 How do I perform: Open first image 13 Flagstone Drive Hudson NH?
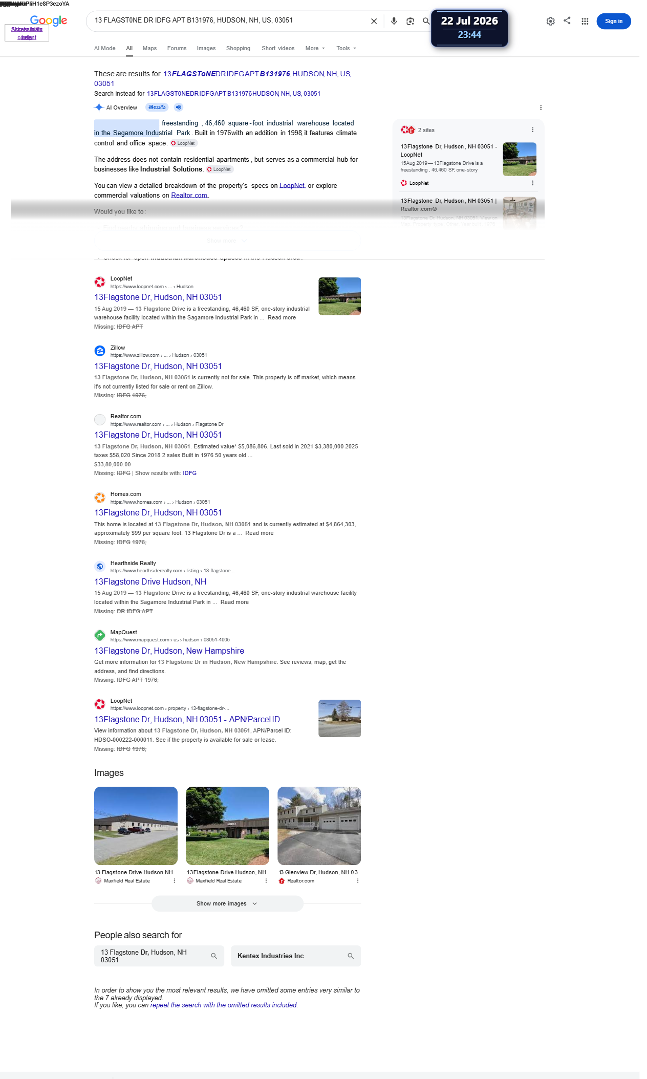[x=136, y=826]
